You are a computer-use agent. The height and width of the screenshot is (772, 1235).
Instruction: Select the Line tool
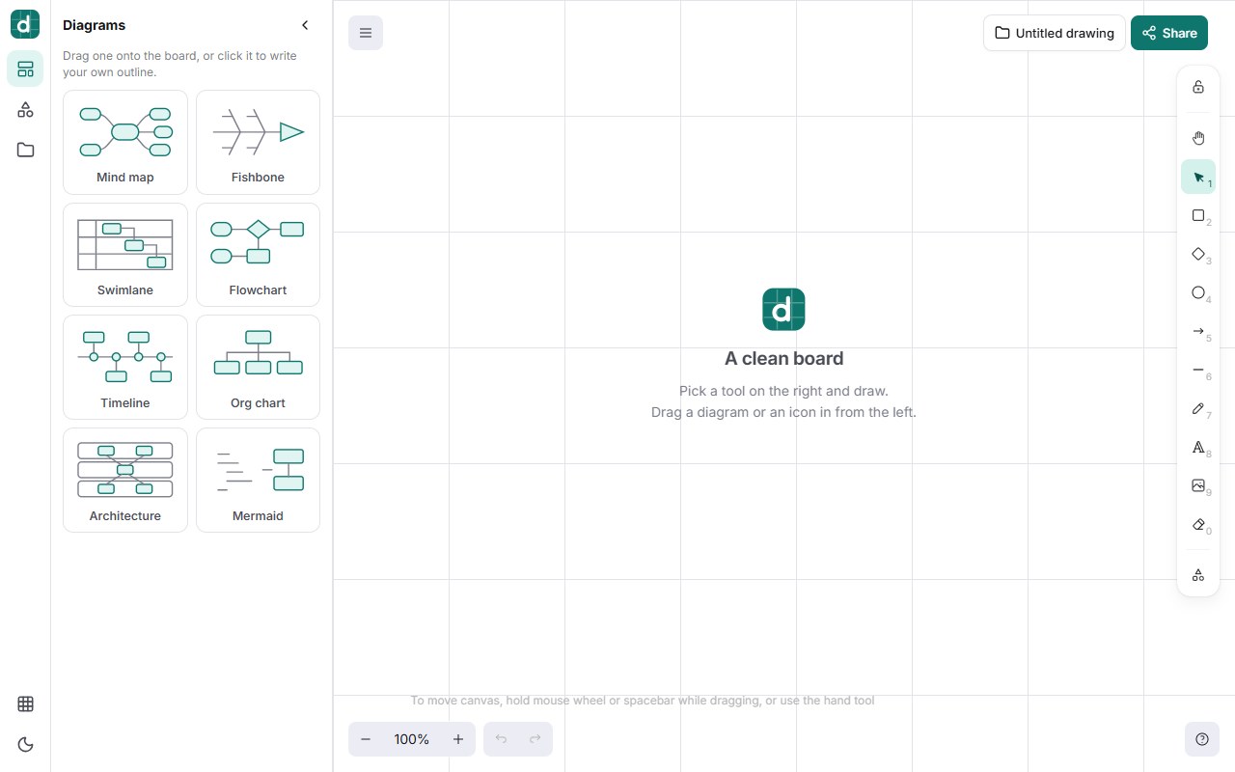[x=1198, y=370]
